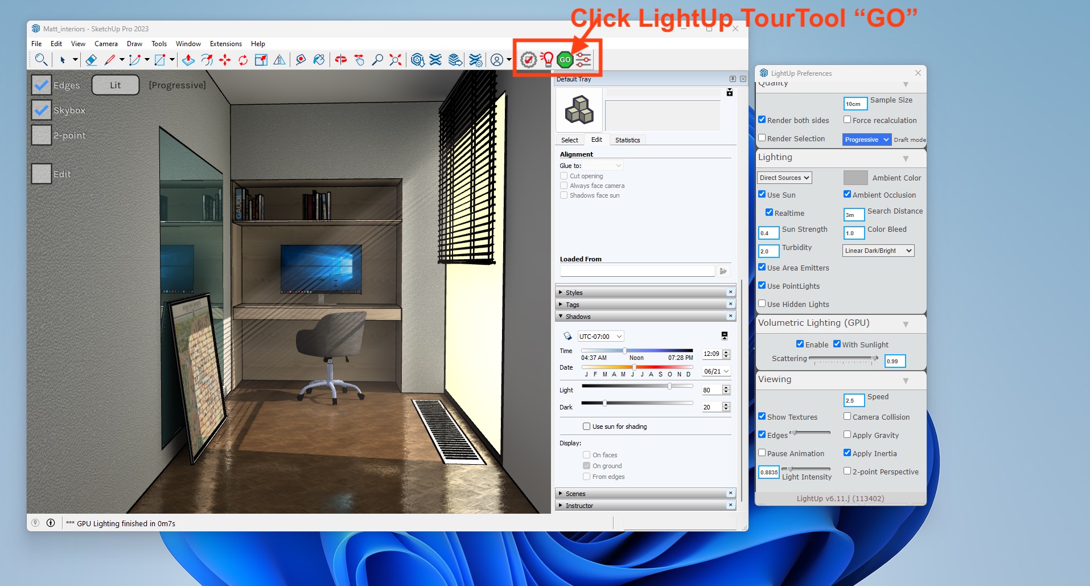Image resolution: width=1090 pixels, height=586 pixels.
Task: Click the LightUp TourTool GO icon
Action: 565,60
